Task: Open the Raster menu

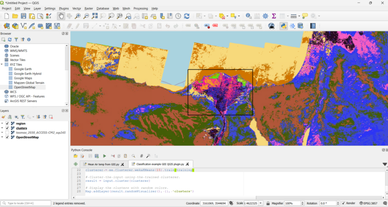Action: (x=89, y=8)
